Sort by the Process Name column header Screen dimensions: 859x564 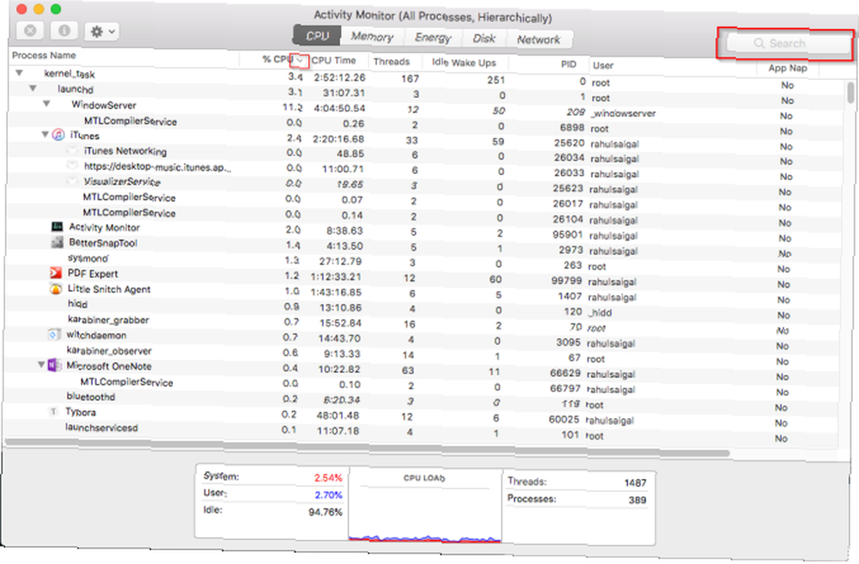(44, 55)
